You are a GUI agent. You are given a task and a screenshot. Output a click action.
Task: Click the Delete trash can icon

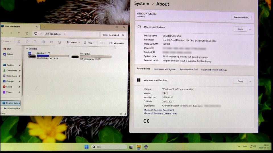coord(59,42)
